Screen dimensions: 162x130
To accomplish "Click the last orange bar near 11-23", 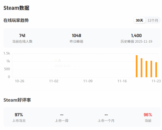I will pos(156,70).
